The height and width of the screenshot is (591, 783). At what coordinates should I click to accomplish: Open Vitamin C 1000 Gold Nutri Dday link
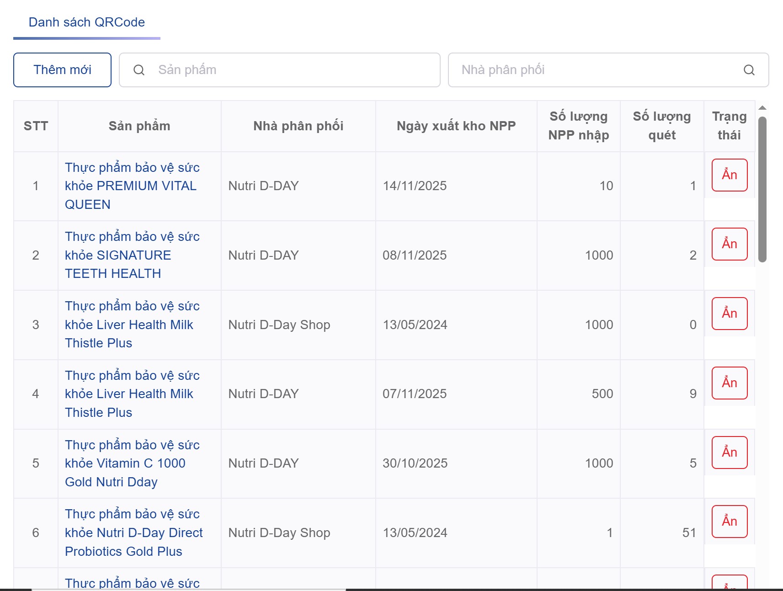tap(132, 463)
